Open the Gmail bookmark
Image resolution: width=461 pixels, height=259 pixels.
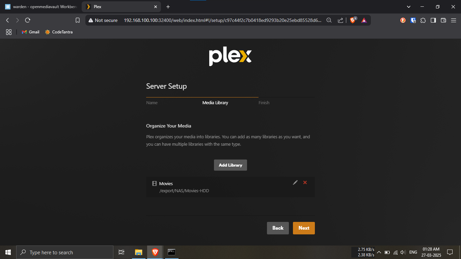31,32
